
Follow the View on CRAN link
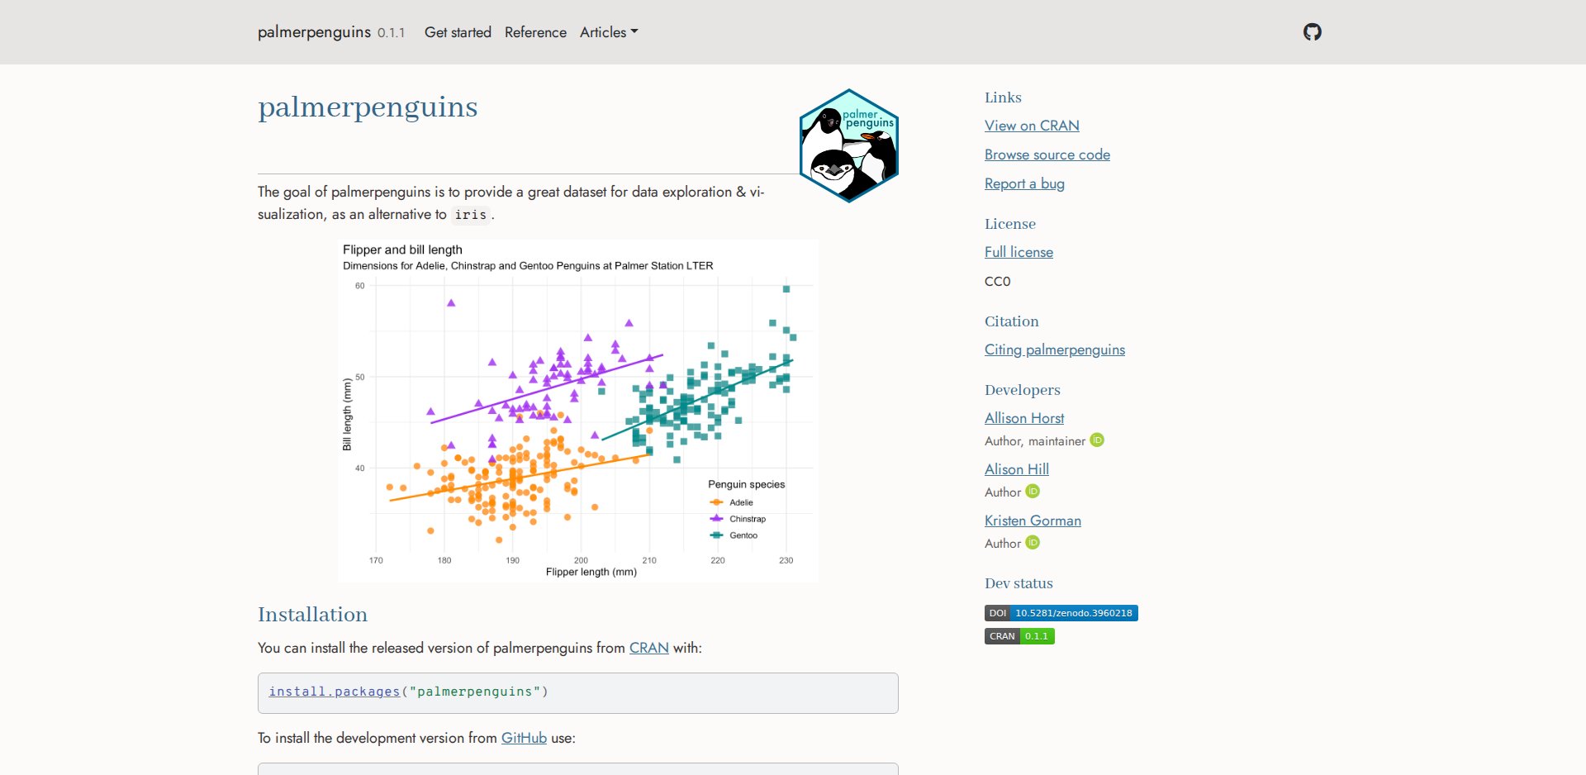click(1032, 126)
